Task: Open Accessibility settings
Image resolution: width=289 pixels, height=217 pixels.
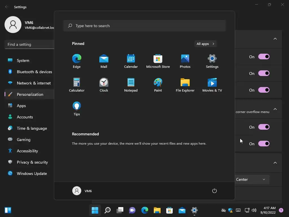Action: click(29, 151)
